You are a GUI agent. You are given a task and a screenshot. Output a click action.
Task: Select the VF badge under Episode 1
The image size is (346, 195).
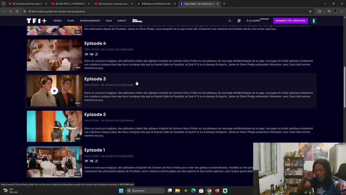tap(86, 161)
